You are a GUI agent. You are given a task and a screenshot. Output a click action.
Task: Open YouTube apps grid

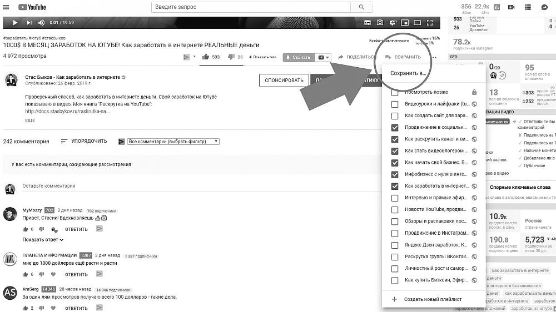[528, 7]
